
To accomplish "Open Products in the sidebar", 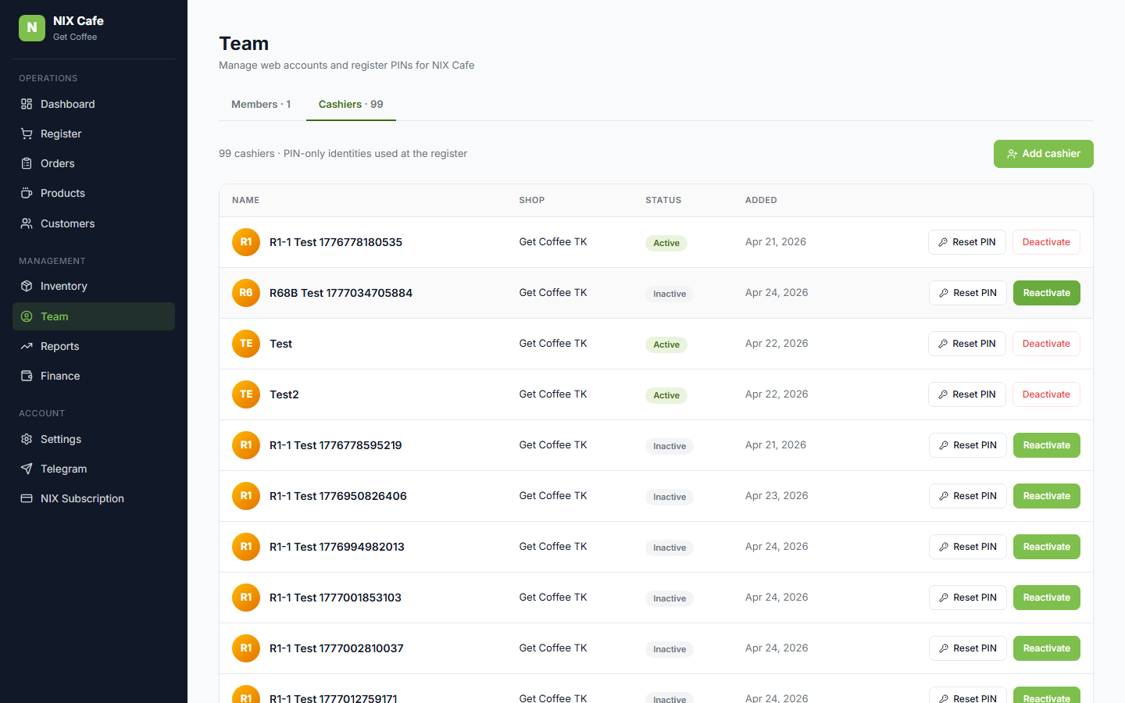I will 62,193.
